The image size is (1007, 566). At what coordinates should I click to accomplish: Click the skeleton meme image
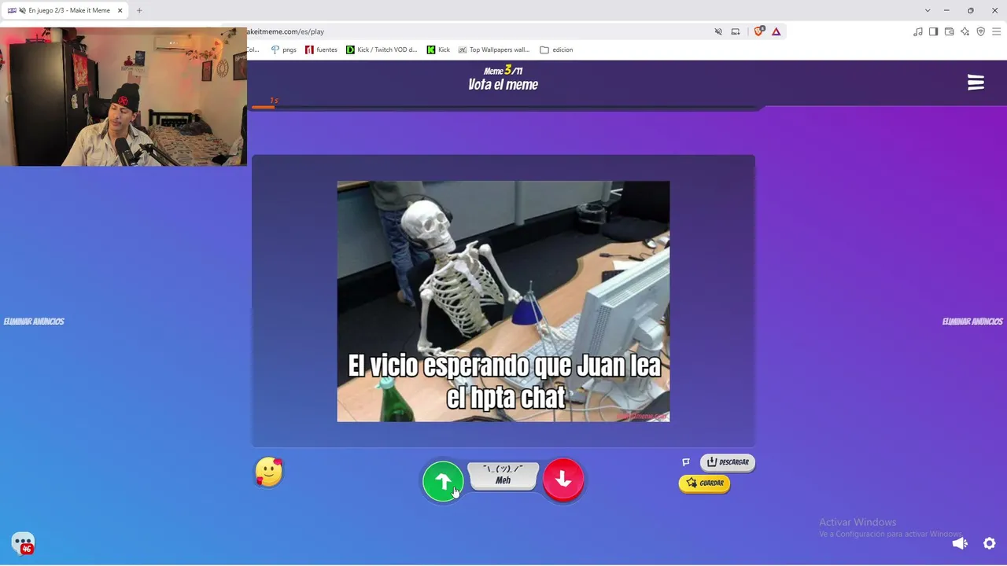coord(503,301)
